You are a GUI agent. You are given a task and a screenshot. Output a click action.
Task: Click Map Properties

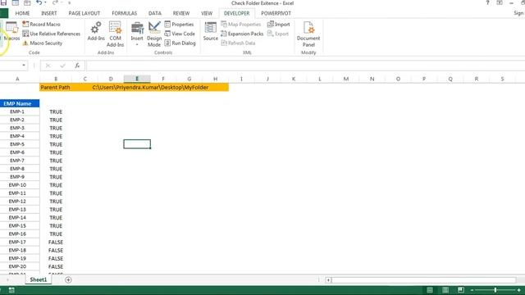pyautogui.click(x=240, y=25)
